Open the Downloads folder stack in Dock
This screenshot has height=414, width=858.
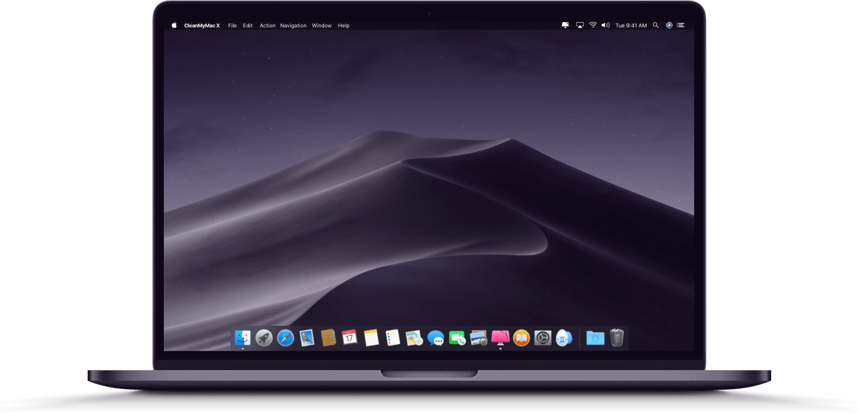tap(595, 338)
